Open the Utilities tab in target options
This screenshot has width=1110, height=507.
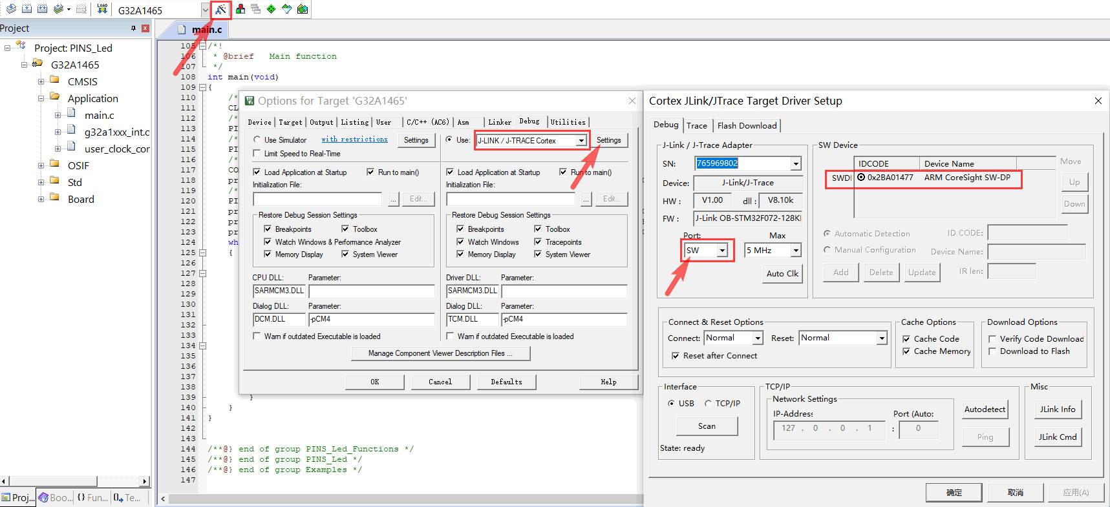[568, 122]
